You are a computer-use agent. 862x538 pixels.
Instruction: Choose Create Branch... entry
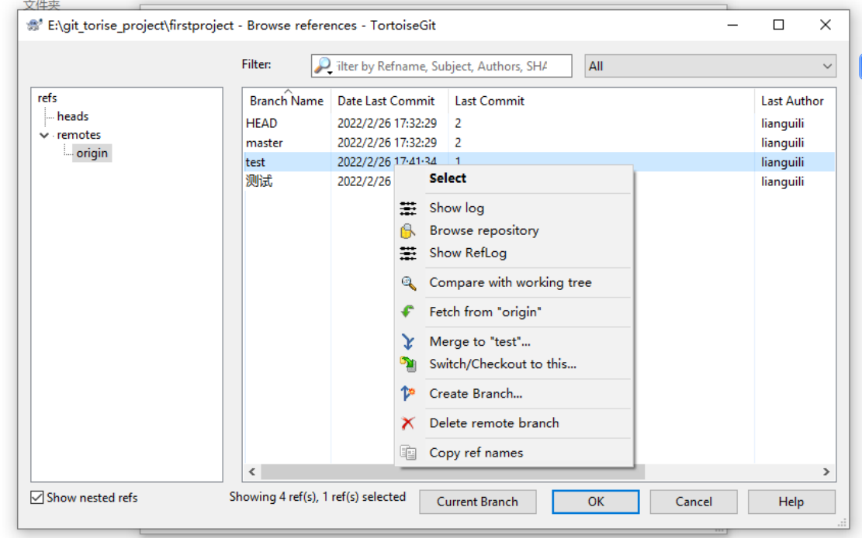[476, 394]
